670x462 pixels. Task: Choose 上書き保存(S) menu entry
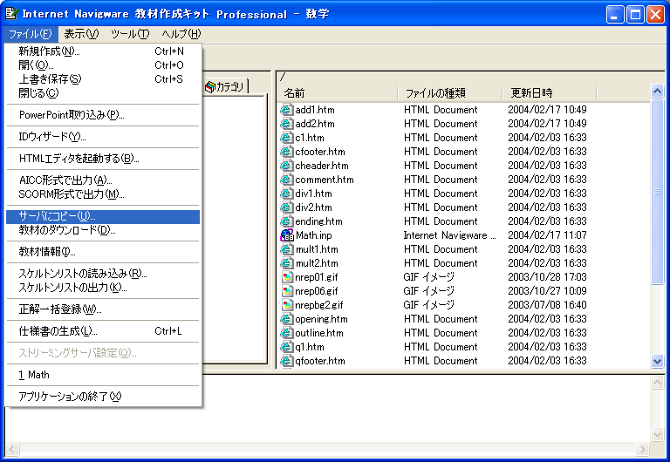coord(103,79)
